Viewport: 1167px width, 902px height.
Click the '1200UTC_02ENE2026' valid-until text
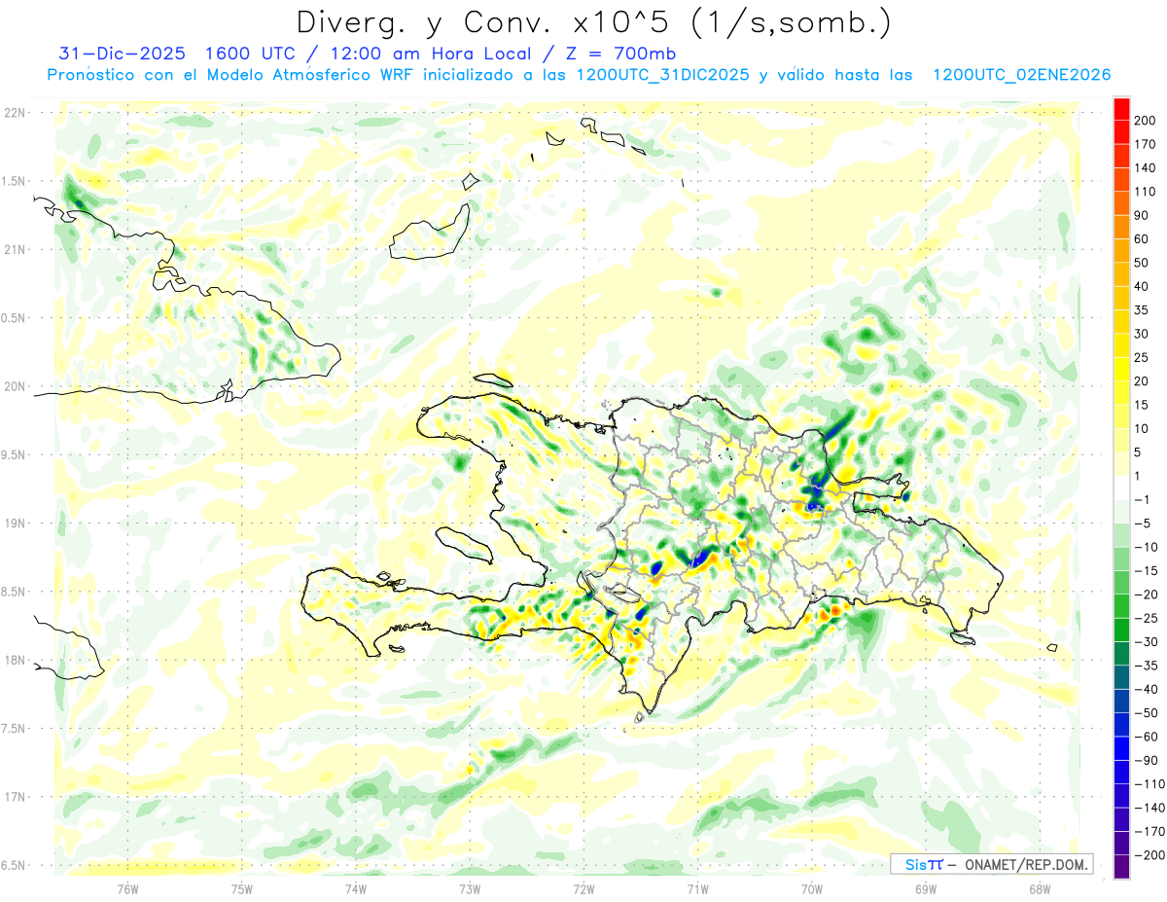(1021, 75)
